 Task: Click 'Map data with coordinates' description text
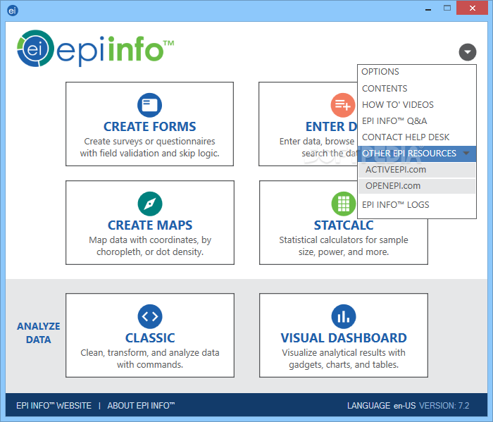click(x=150, y=240)
